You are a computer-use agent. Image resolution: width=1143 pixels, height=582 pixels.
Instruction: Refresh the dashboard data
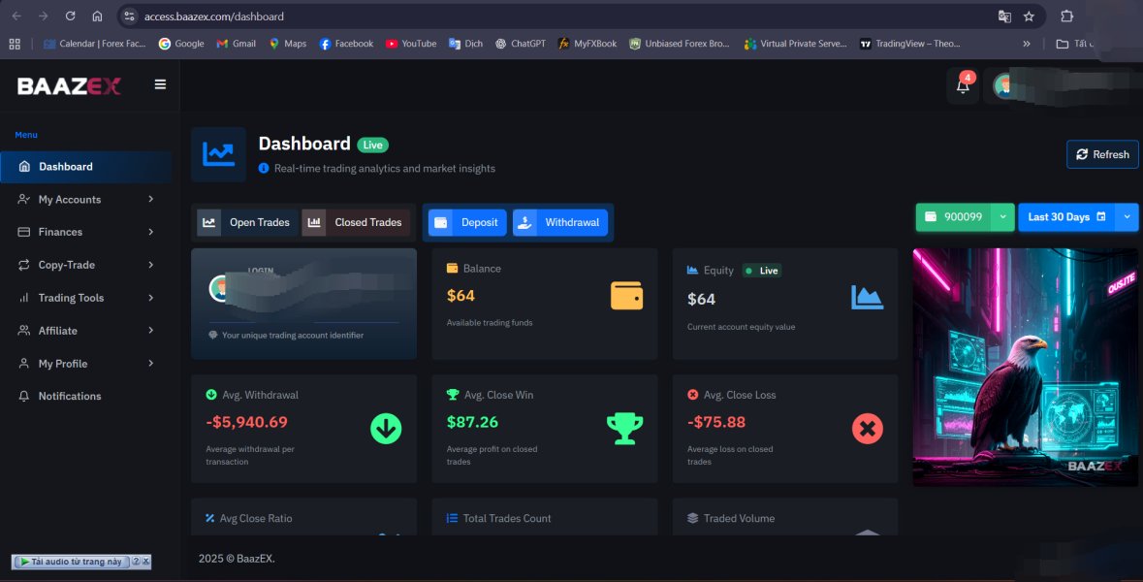coord(1102,154)
